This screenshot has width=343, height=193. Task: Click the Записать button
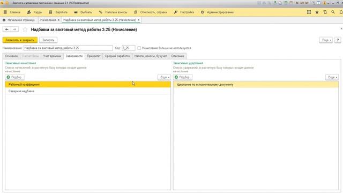click(x=48, y=40)
